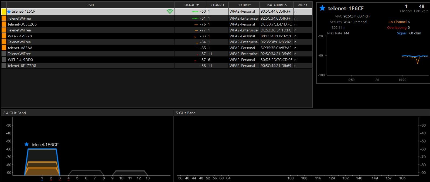Screen dimensions: 430x182
Task: Click the 5 GHz Band panel title
Action: coord(186,113)
